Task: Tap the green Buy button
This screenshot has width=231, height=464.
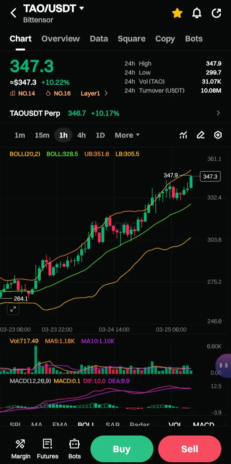Action: point(122,449)
